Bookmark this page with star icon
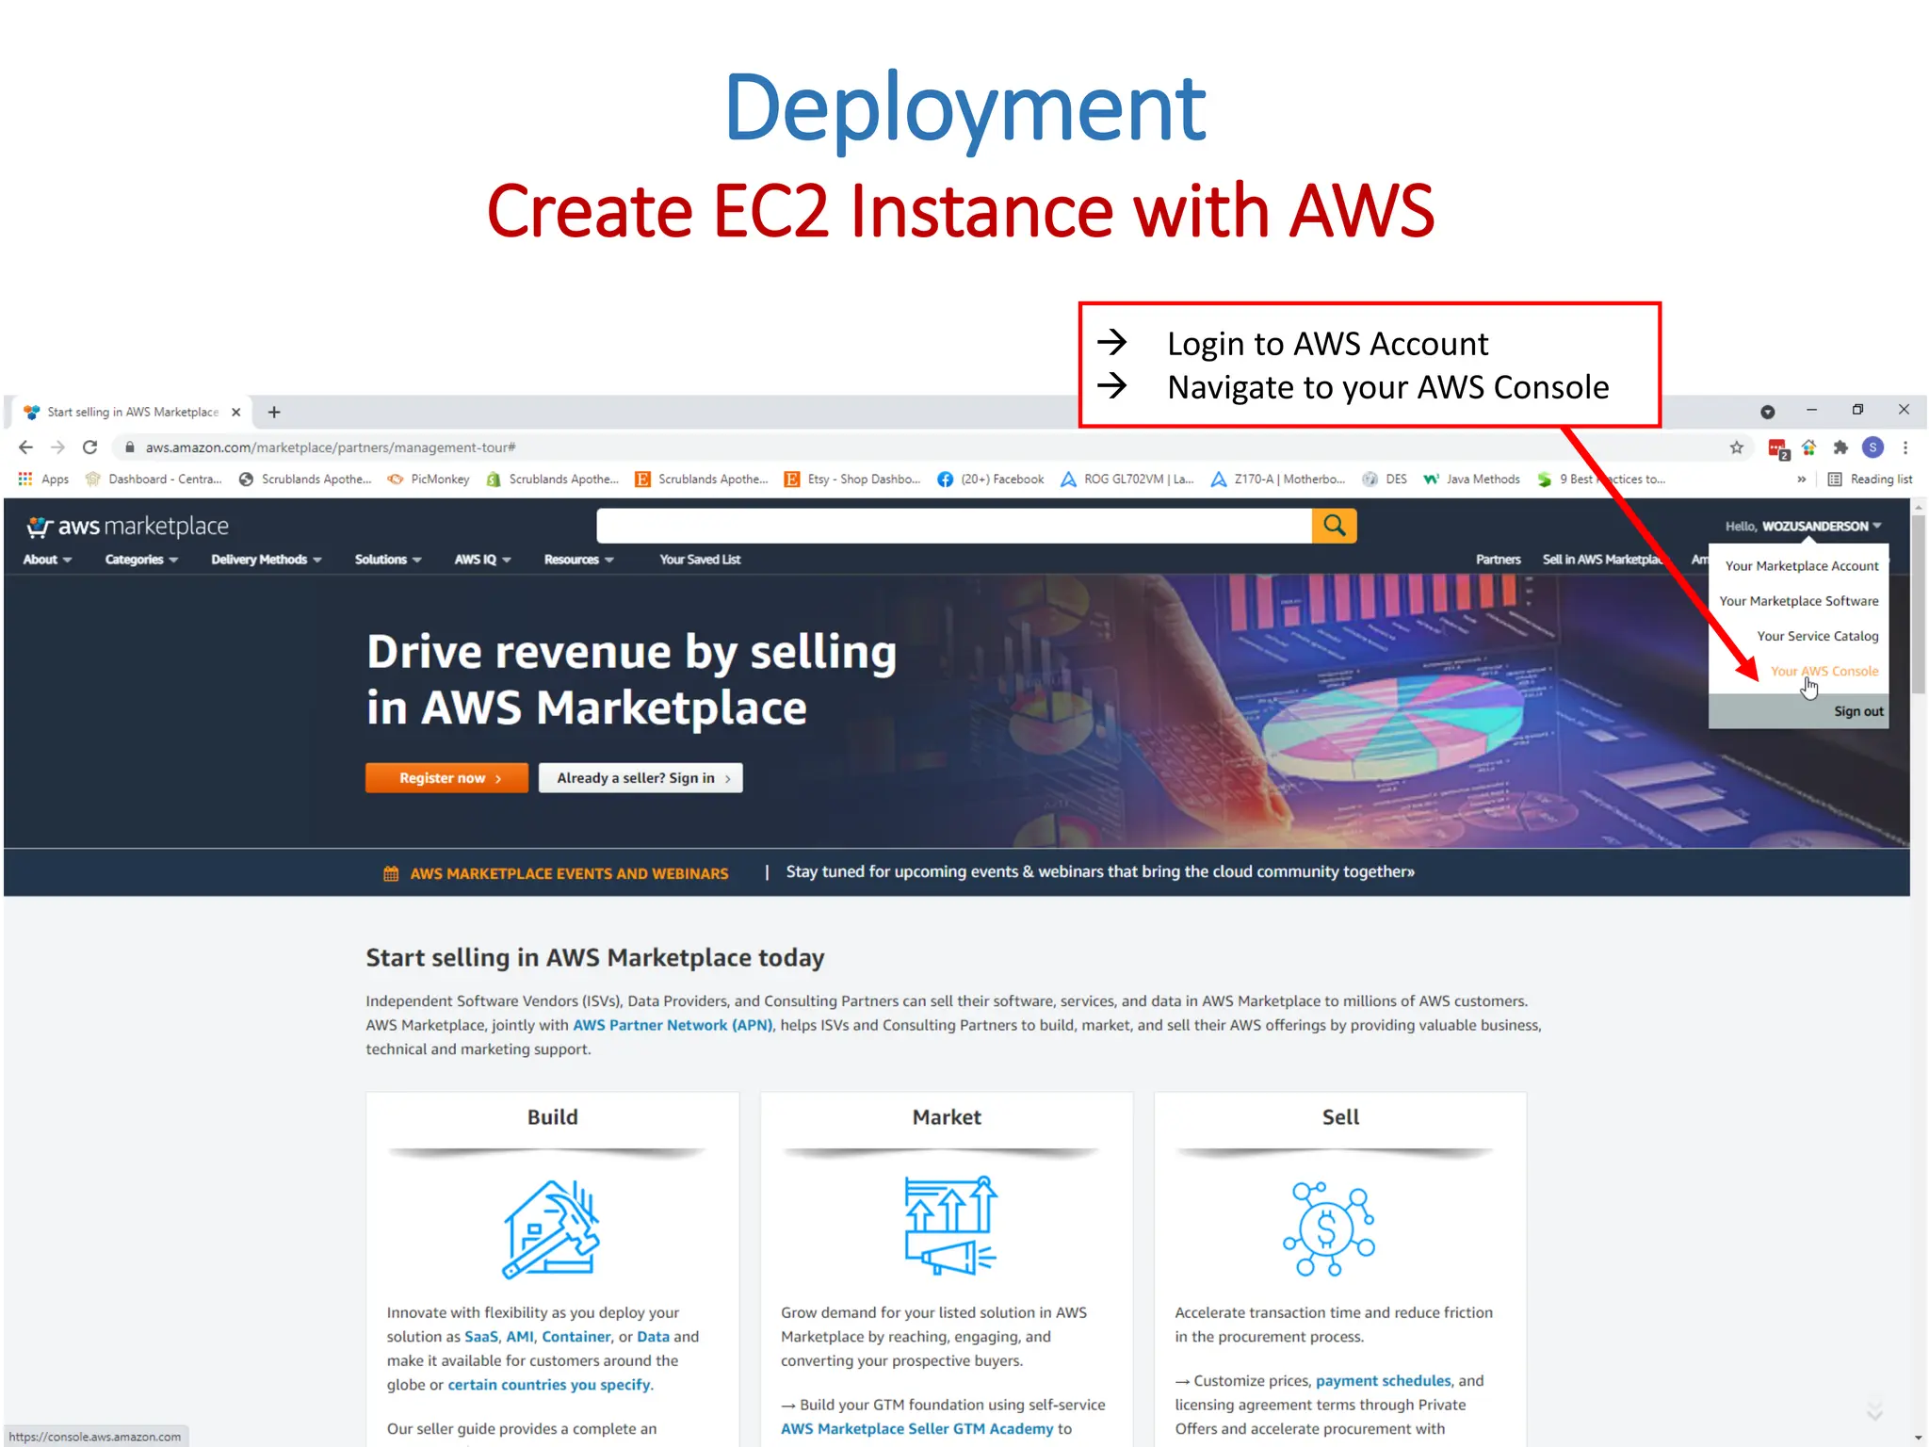 click(1737, 447)
